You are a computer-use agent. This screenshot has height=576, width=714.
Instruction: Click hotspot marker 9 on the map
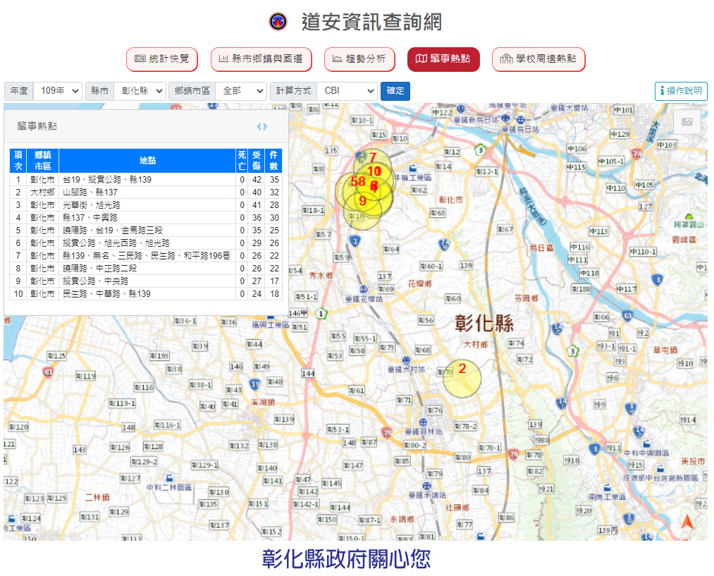click(x=362, y=200)
